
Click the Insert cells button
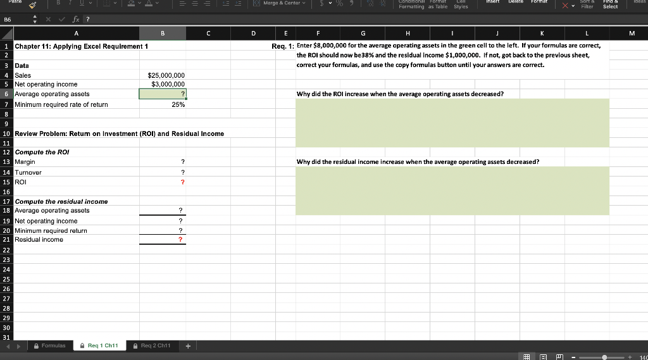pyautogui.click(x=492, y=2)
